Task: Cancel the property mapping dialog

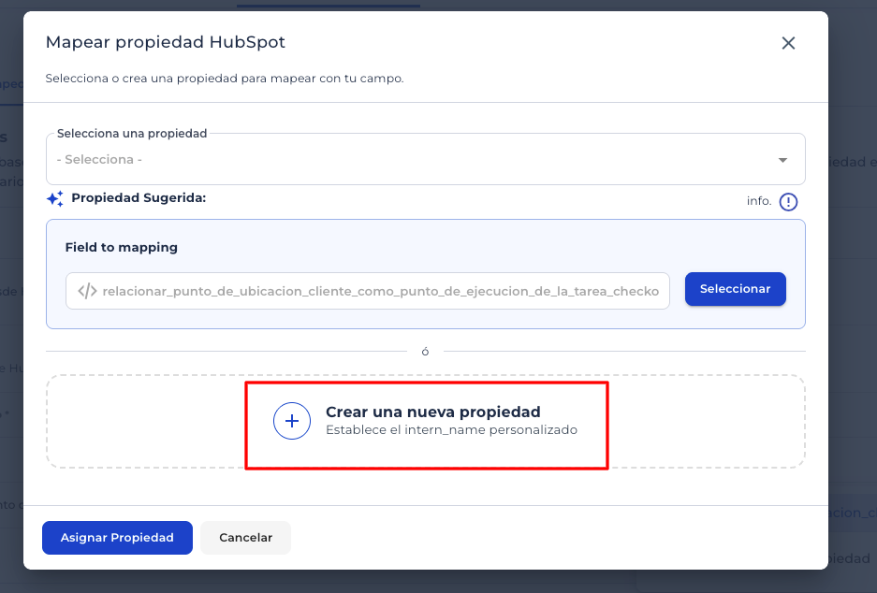Action: (x=245, y=538)
